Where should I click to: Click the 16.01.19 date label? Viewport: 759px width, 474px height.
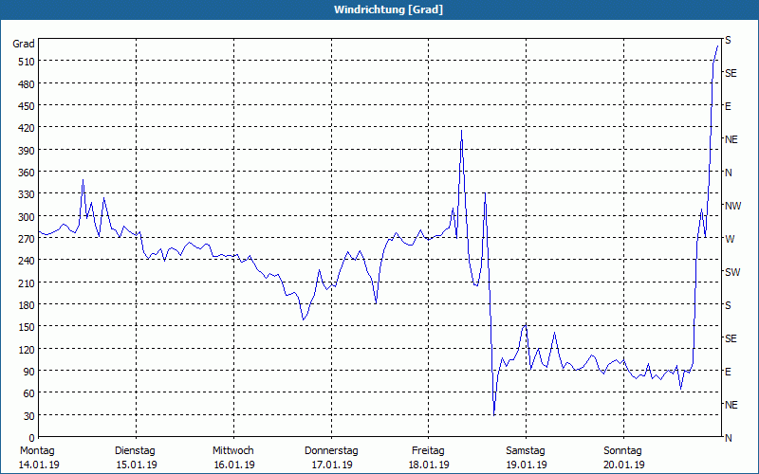(234, 465)
